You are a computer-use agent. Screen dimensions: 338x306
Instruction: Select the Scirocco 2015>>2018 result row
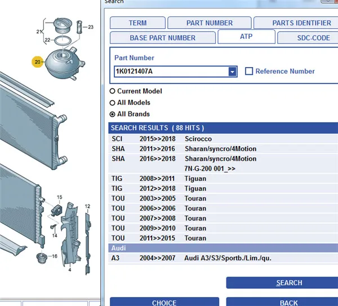(x=223, y=139)
